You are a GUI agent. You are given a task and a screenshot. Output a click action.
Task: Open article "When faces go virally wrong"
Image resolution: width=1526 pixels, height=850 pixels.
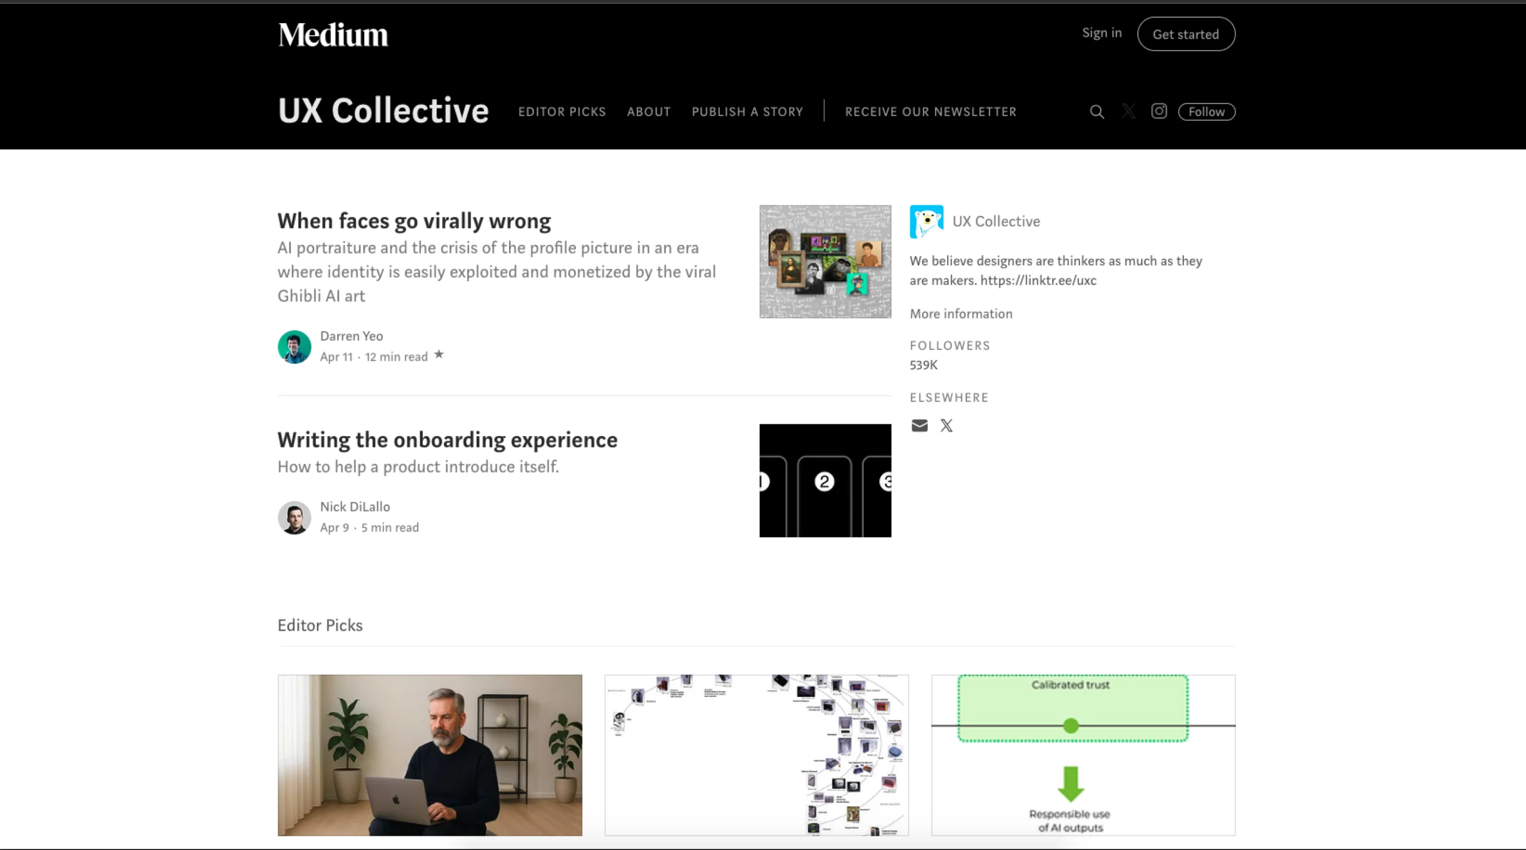tap(414, 221)
